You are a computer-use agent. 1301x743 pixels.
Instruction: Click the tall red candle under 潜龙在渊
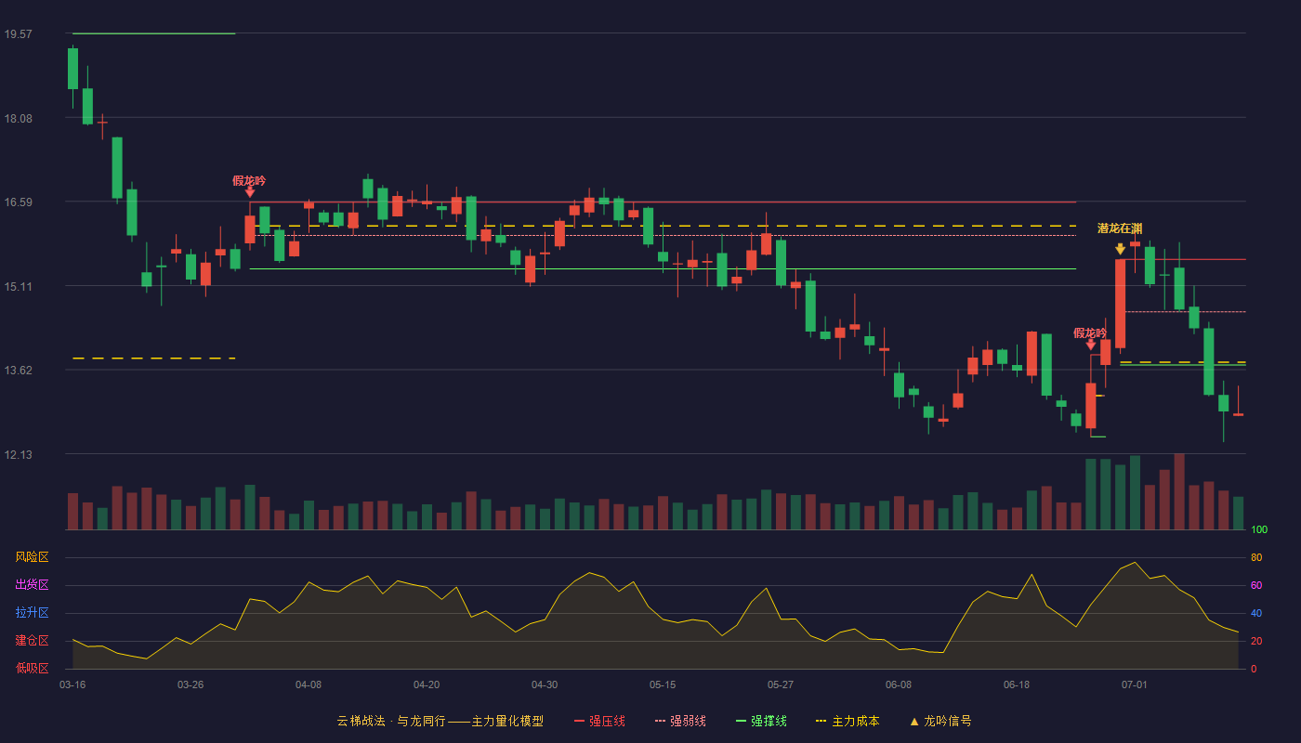point(1120,304)
